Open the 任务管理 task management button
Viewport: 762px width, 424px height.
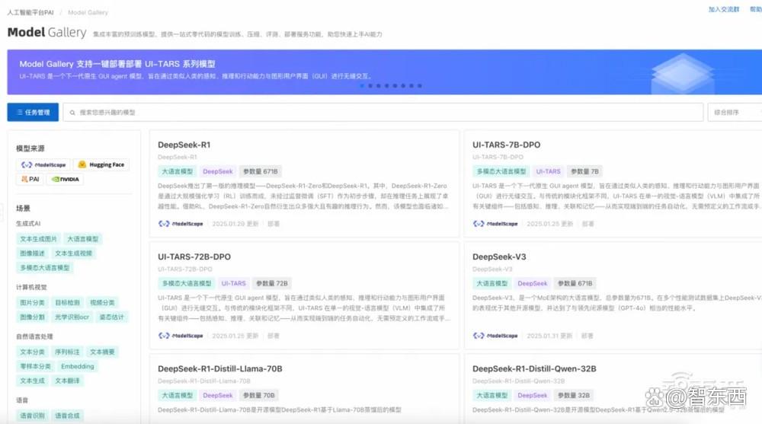(x=33, y=112)
